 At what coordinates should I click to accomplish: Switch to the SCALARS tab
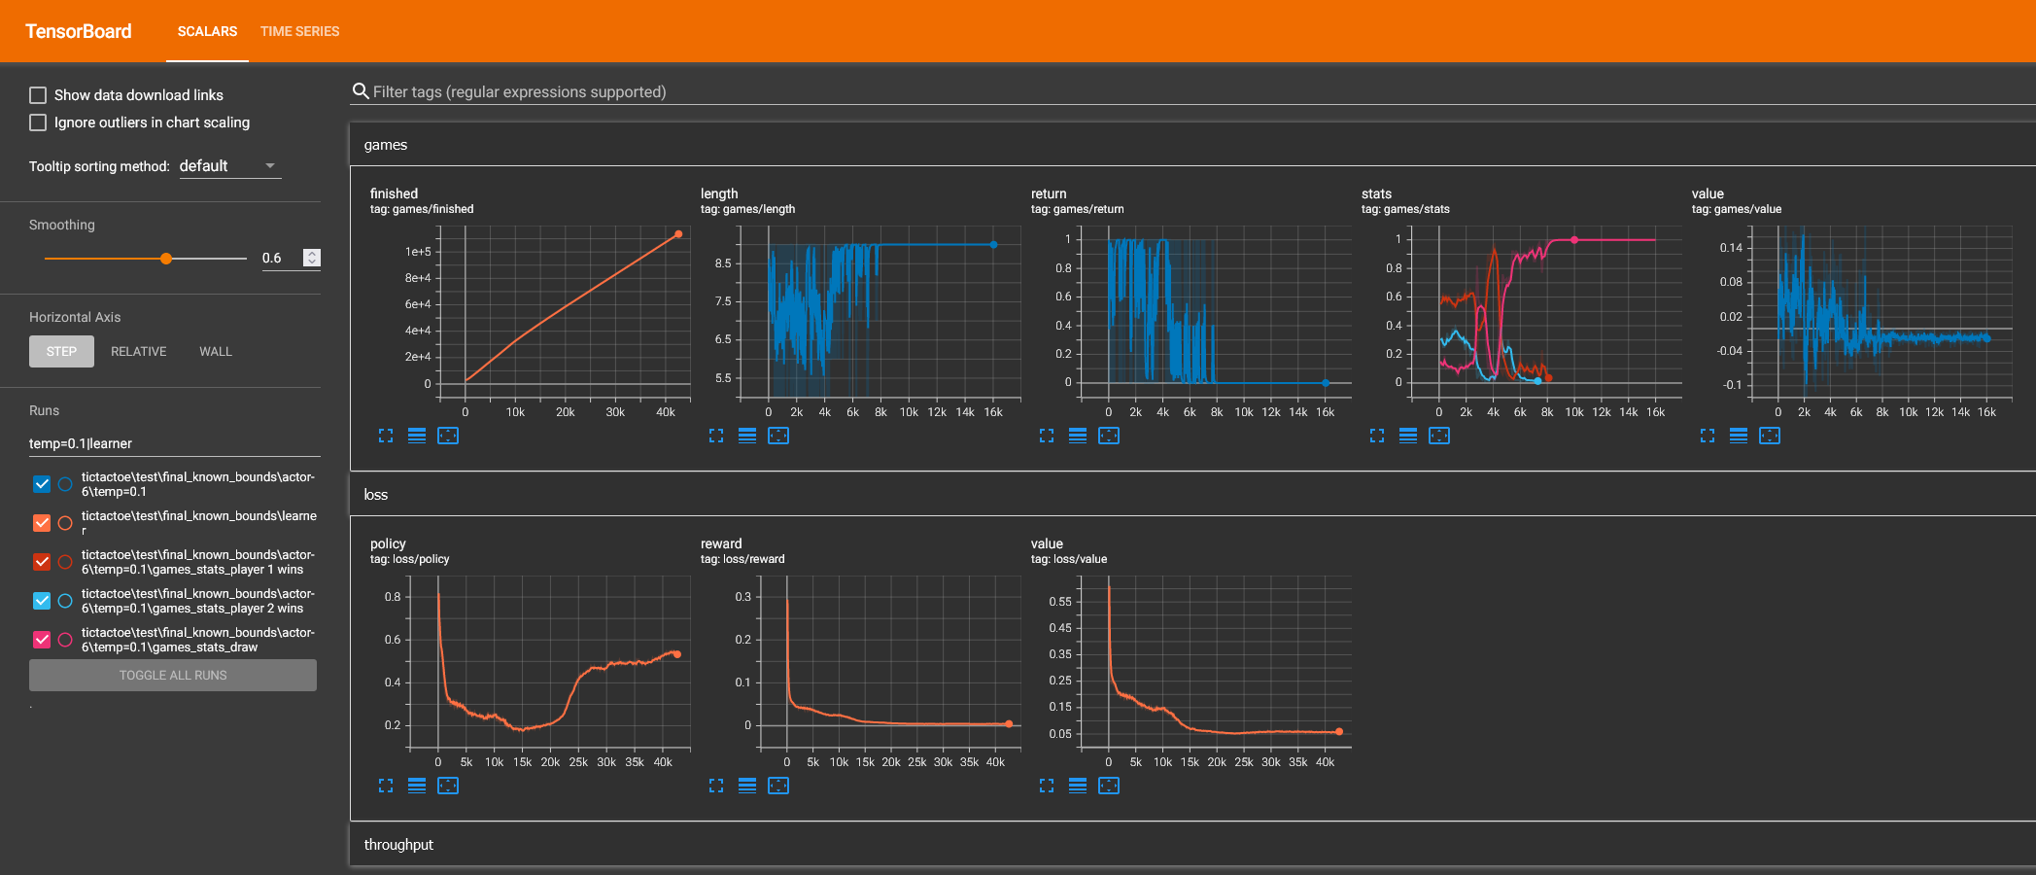[x=207, y=31]
